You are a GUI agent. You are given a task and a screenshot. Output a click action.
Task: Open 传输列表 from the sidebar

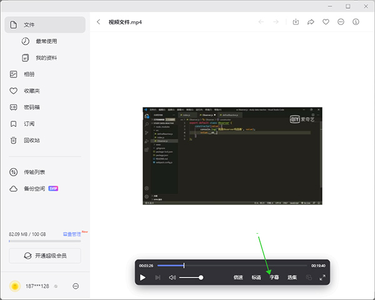coord(34,172)
